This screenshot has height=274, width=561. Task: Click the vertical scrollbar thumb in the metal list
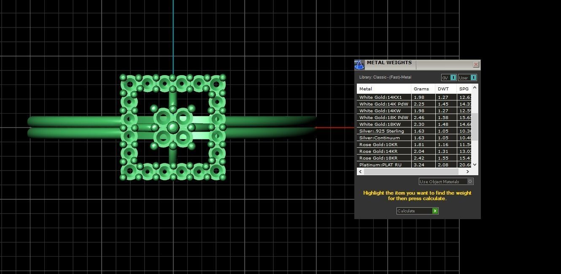pyautogui.click(x=475, y=127)
